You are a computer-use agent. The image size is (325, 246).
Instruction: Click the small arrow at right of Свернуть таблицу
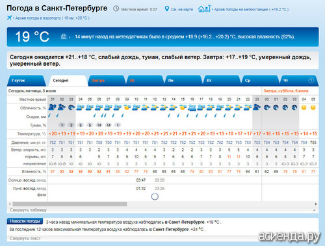pos(313,210)
